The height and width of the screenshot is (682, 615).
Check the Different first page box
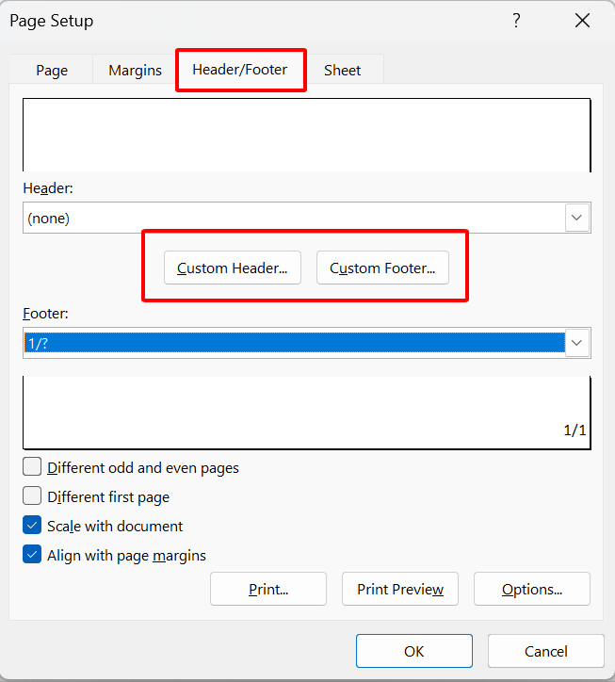coord(32,496)
